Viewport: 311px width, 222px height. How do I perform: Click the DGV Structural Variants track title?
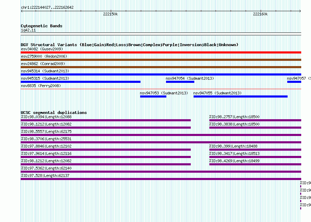130,45
